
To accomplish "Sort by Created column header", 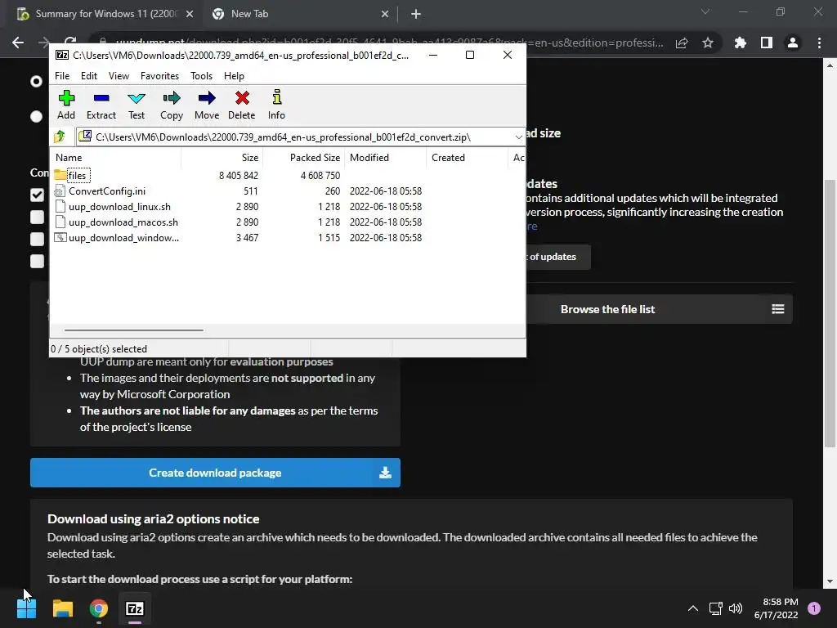I will coord(467,158).
